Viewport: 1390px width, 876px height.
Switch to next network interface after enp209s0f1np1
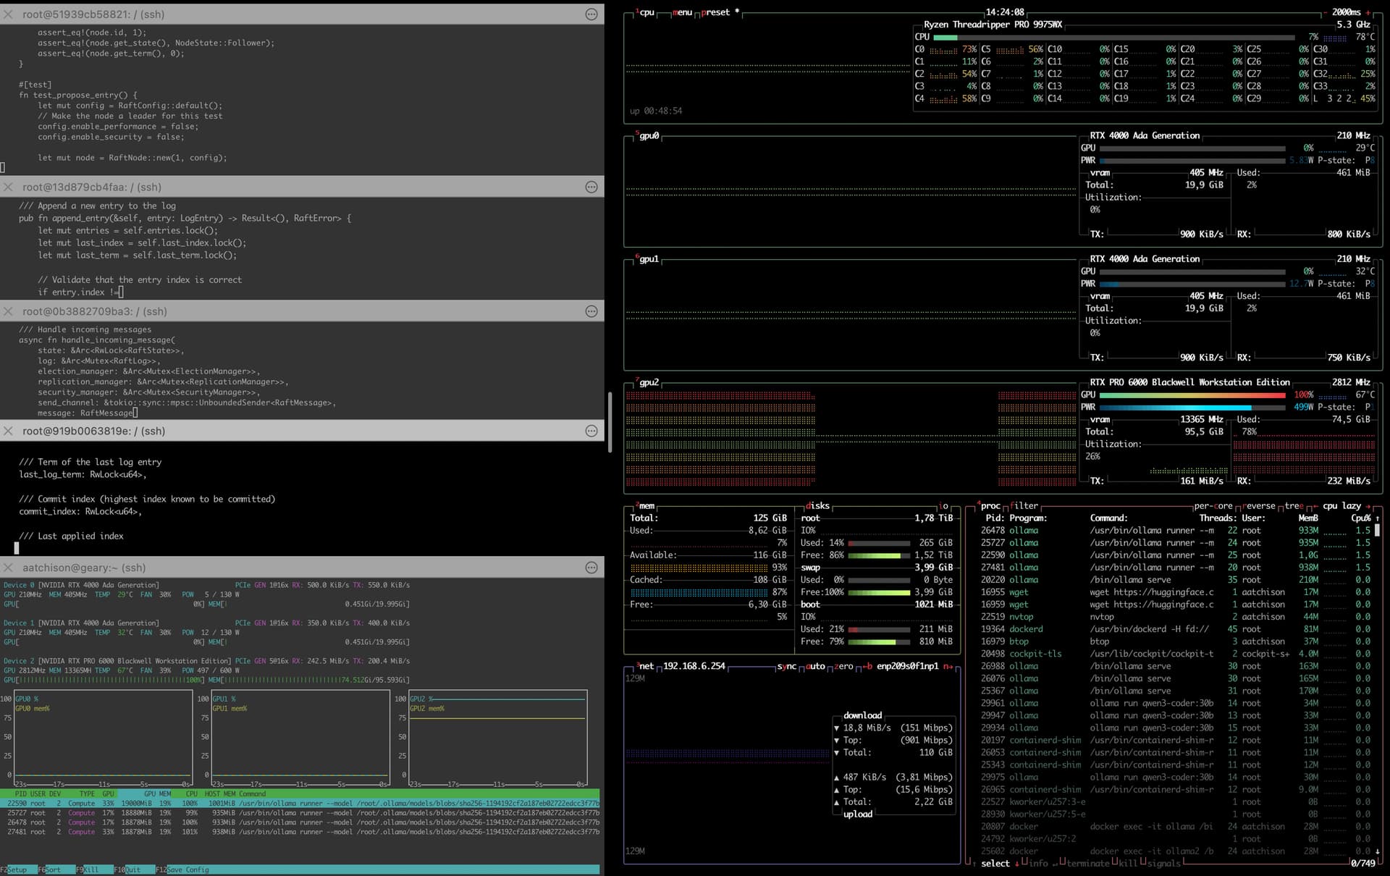(948, 666)
